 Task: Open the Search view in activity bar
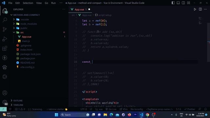5,20
